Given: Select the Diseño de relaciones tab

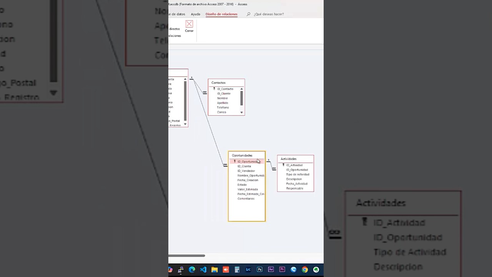Looking at the screenshot, I should tap(221, 14).
